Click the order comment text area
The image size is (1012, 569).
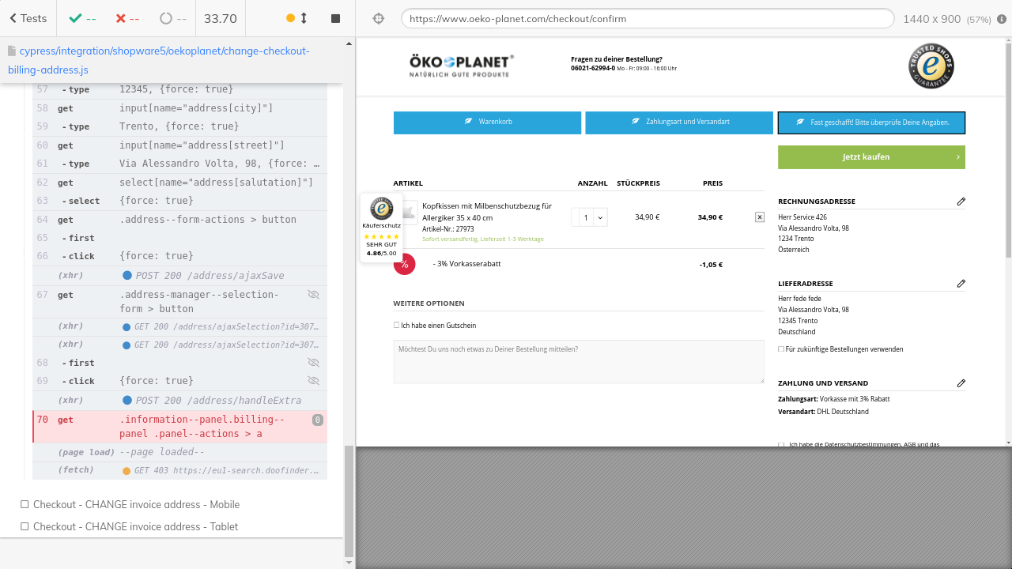tap(578, 362)
